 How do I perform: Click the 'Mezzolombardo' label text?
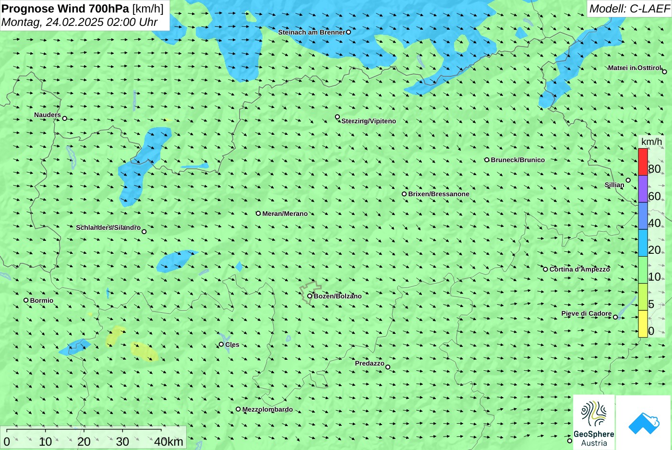pyautogui.click(x=267, y=409)
